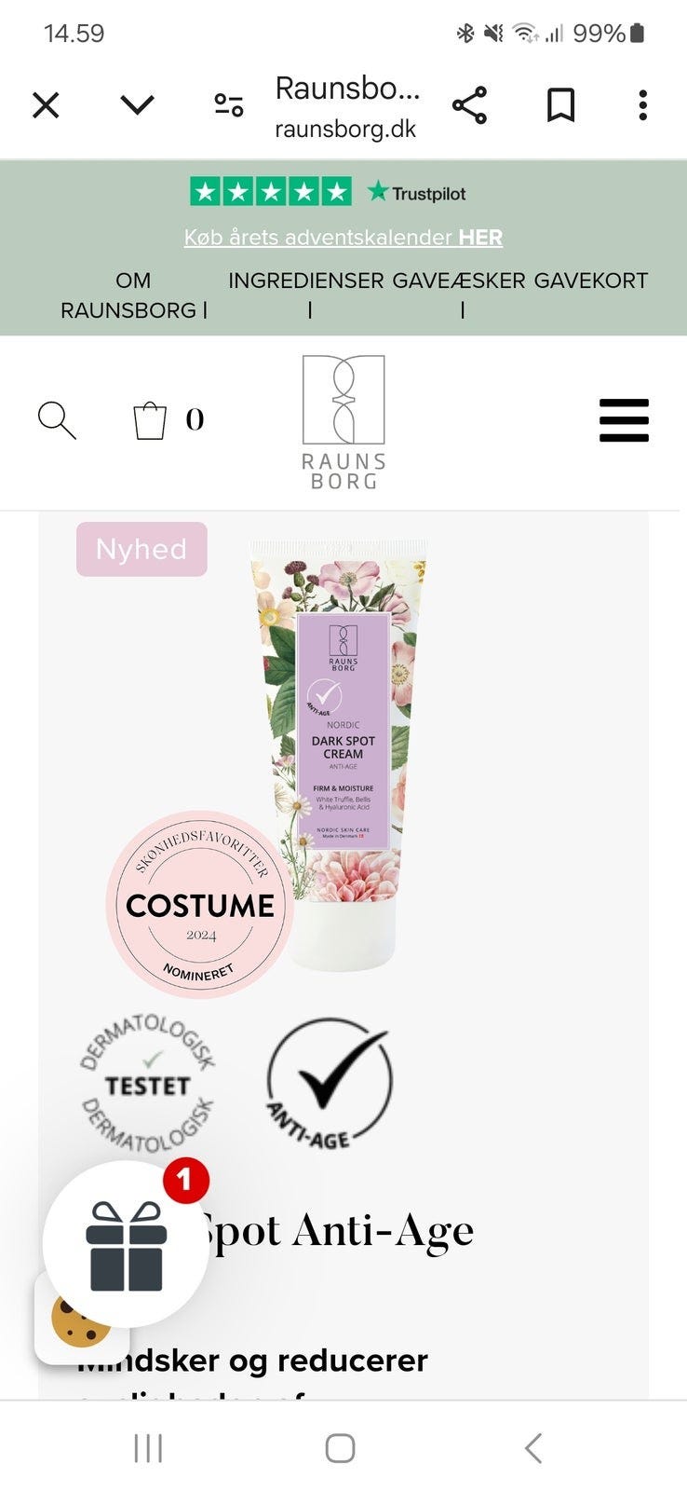The height and width of the screenshot is (1491, 687).
Task: Open the GAVEKORT page
Action: pos(591,280)
